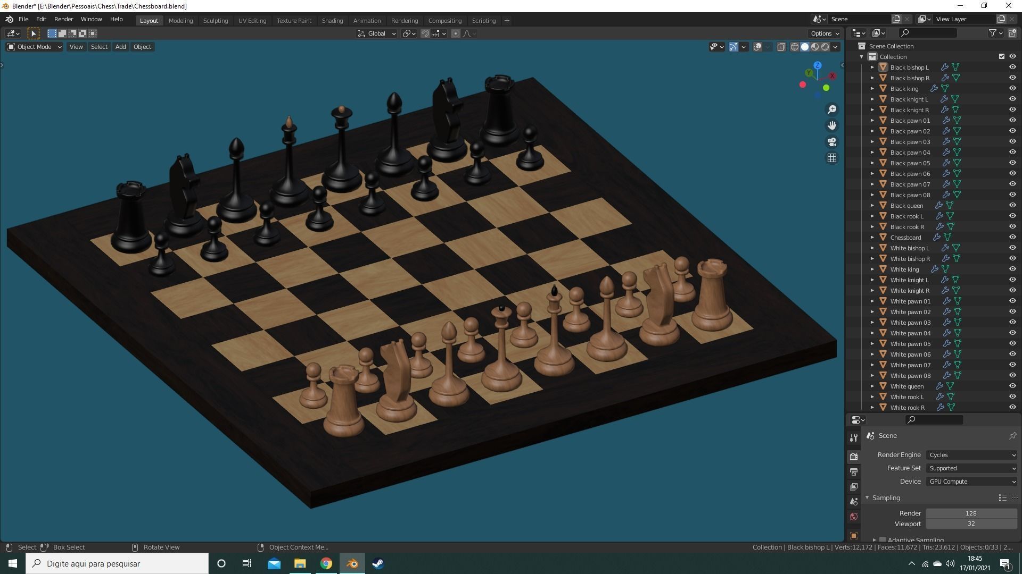Viewport: 1022px width, 574px height.
Task: Open the viewport Select menu
Action: [x=99, y=47]
